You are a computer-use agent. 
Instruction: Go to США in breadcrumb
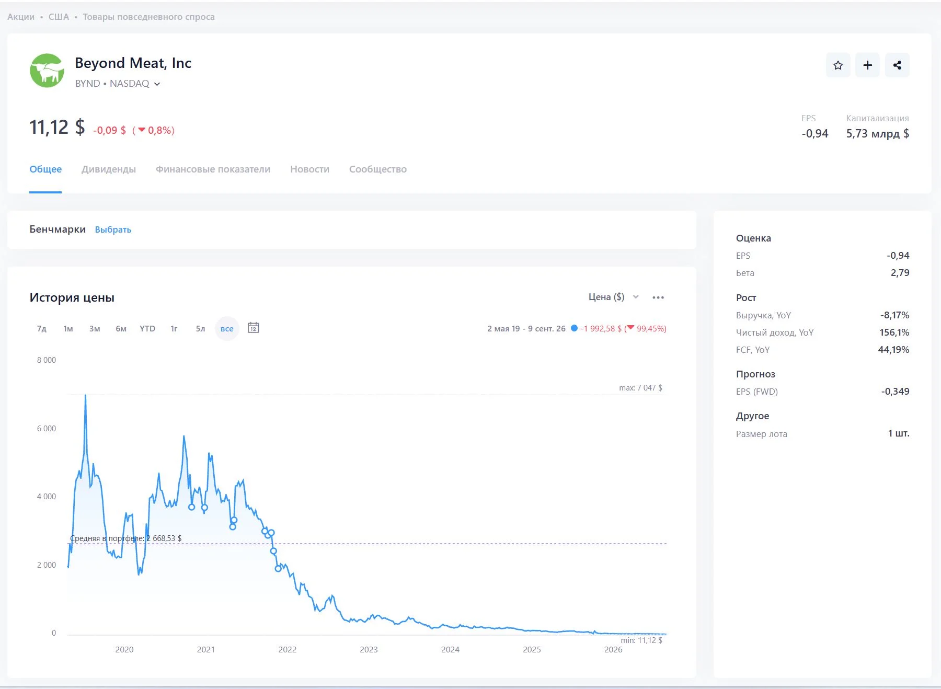click(59, 17)
